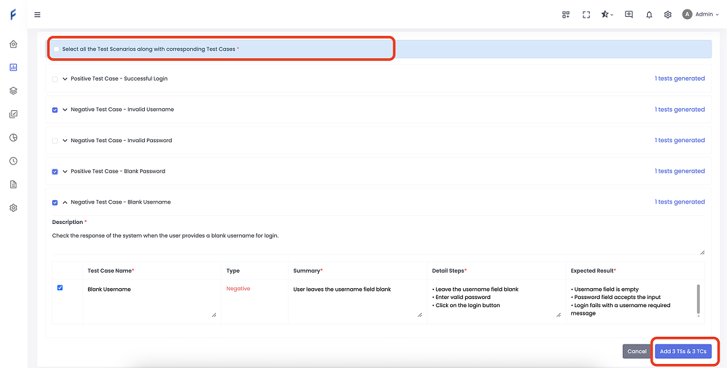The height and width of the screenshot is (368, 727).
Task: Check the Select all Test Scenarios checkbox
Action: click(x=56, y=49)
